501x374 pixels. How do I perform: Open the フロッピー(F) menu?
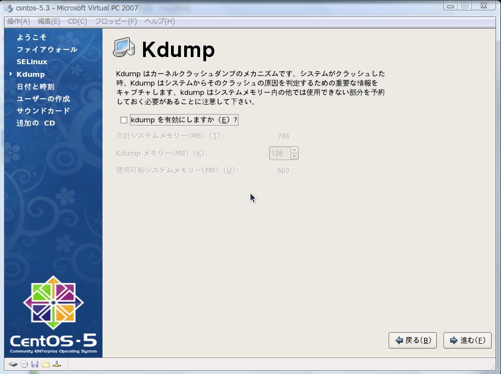[116, 21]
